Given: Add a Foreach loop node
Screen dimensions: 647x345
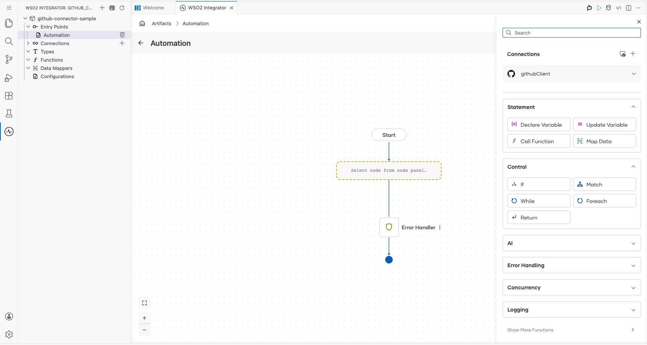Looking at the screenshot, I should [604, 201].
